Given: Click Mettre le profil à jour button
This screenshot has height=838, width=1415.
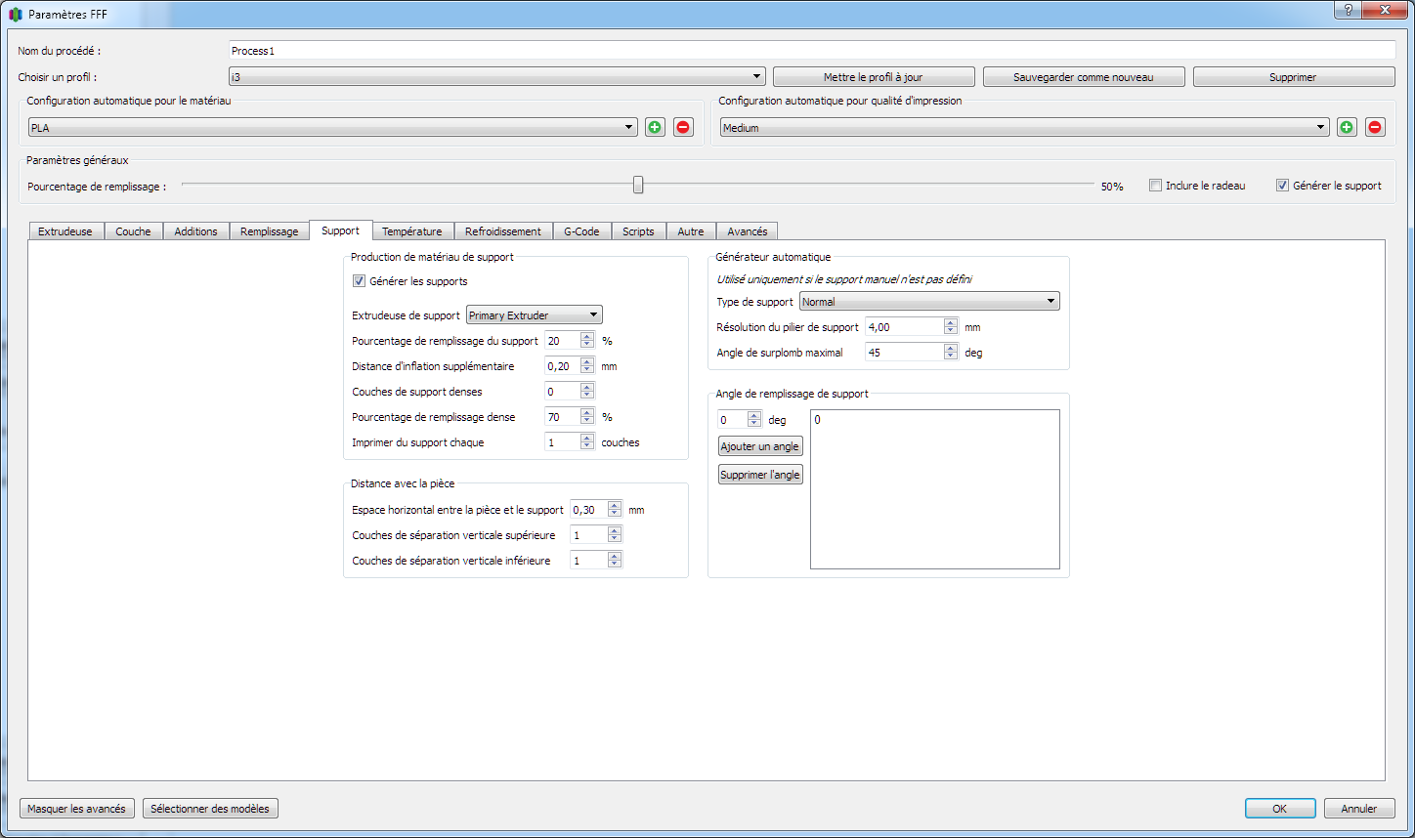Looking at the screenshot, I should click(x=874, y=77).
